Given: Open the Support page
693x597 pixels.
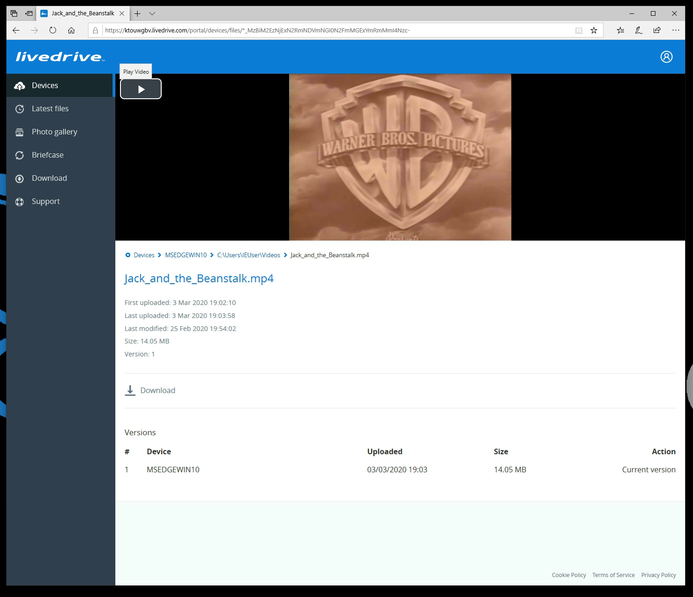Looking at the screenshot, I should coord(45,201).
